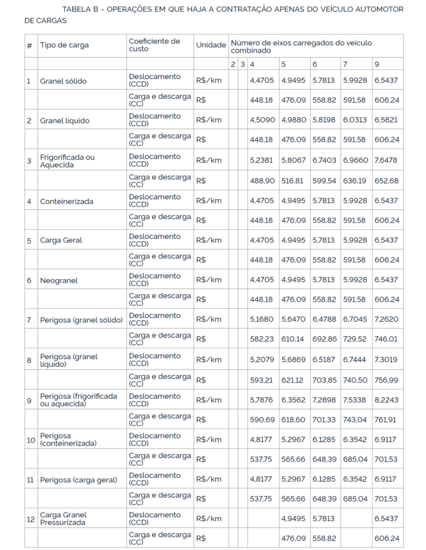Select the value 8,2243 in the 9-axle column
This screenshot has height=550, width=426.
pyautogui.click(x=386, y=400)
